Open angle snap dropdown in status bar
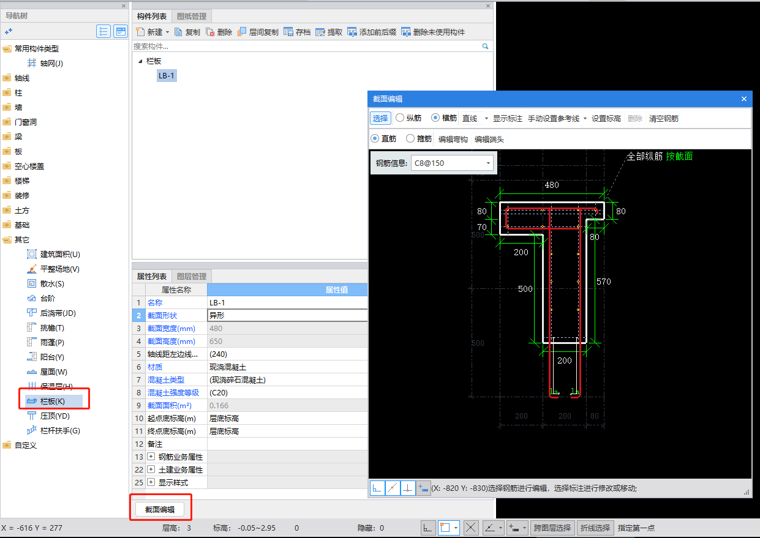 click(x=500, y=527)
